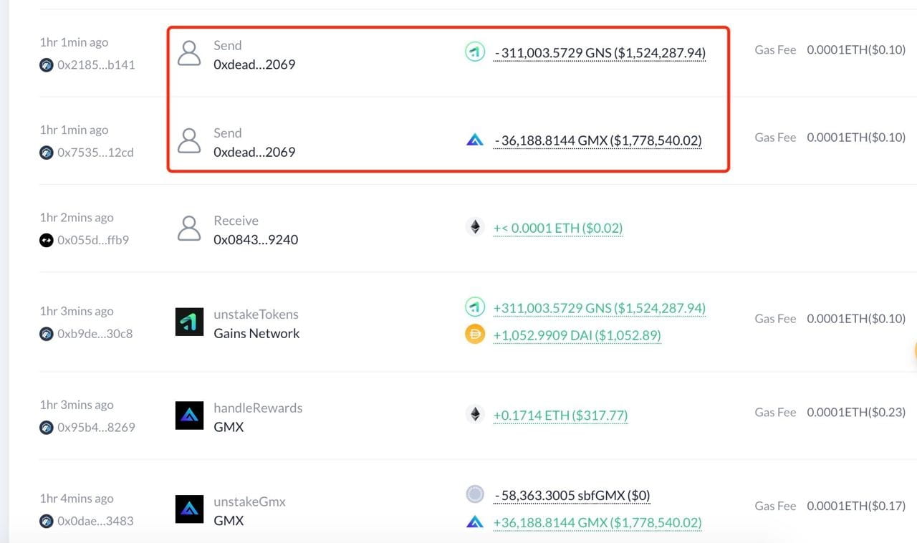Click the -36,188.8144 GMX amount link
The image size is (917, 543).
coord(598,141)
